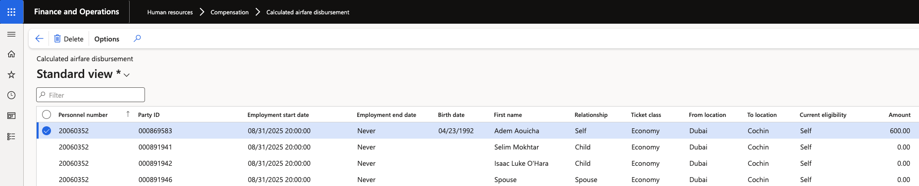Click Relationship Child in Selim Mokhtar row

coord(582,147)
